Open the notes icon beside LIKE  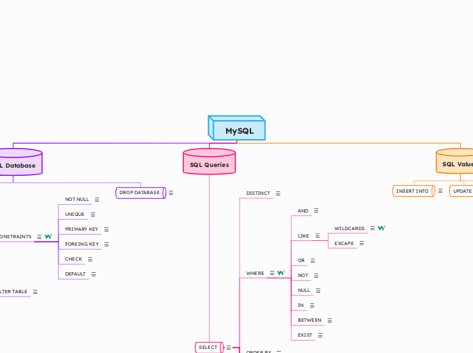(318, 236)
